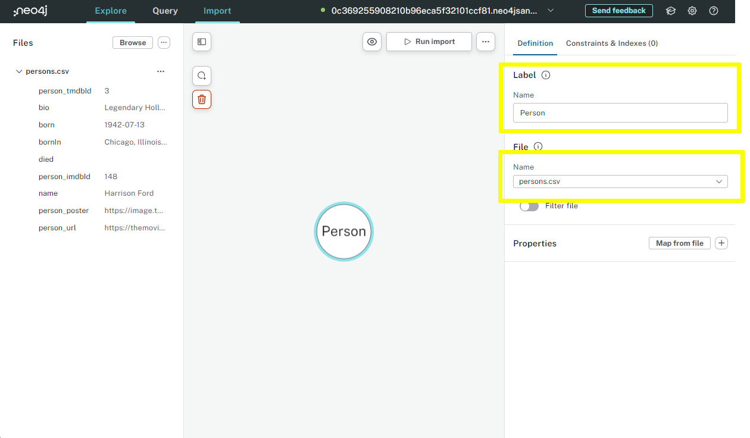Open the options menu next to persons.csv
Screen dimensions: 750x438
click(x=160, y=71)
